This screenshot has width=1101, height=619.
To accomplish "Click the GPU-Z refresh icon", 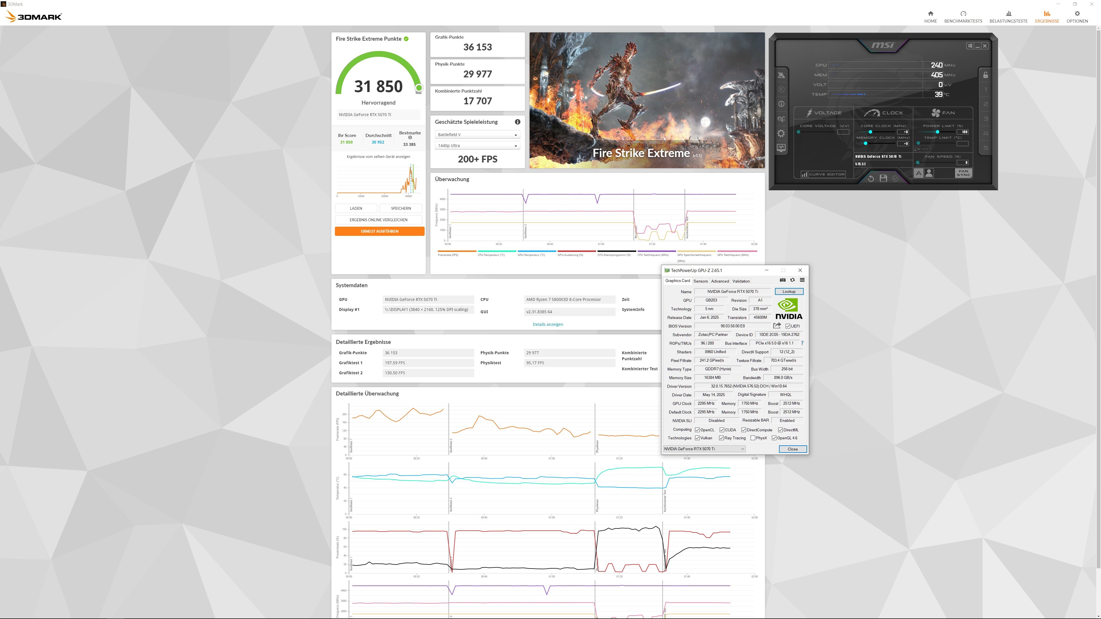I will 792,280.
